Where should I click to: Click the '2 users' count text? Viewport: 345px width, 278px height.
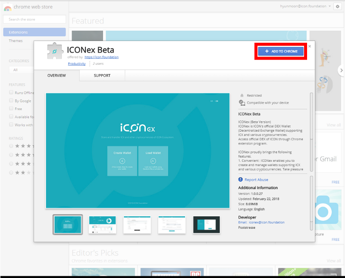(98, 63)
